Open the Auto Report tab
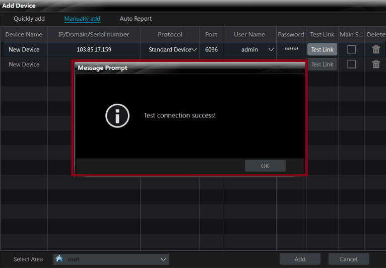The width and height of the screenshot is (386, 268). (x=136, y=19)
